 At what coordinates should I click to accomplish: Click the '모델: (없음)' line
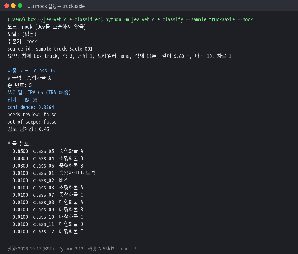pos(22,34)
